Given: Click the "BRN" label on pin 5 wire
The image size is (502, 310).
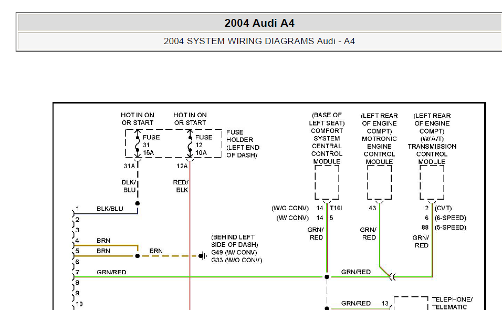Looking at the screenshot, I should pyautogui.click(x=103, y=251).
